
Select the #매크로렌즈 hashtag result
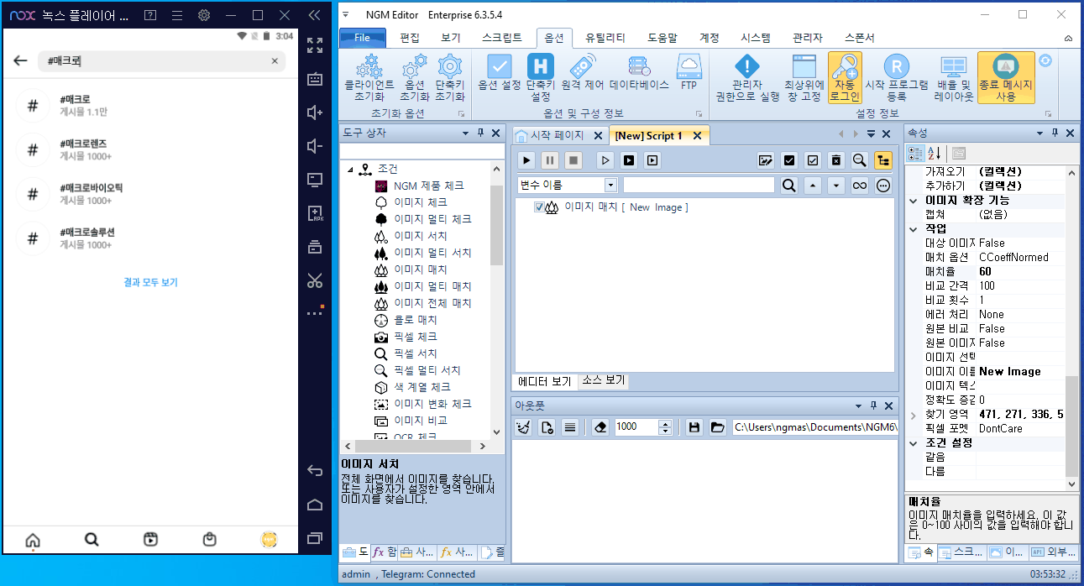149,149
